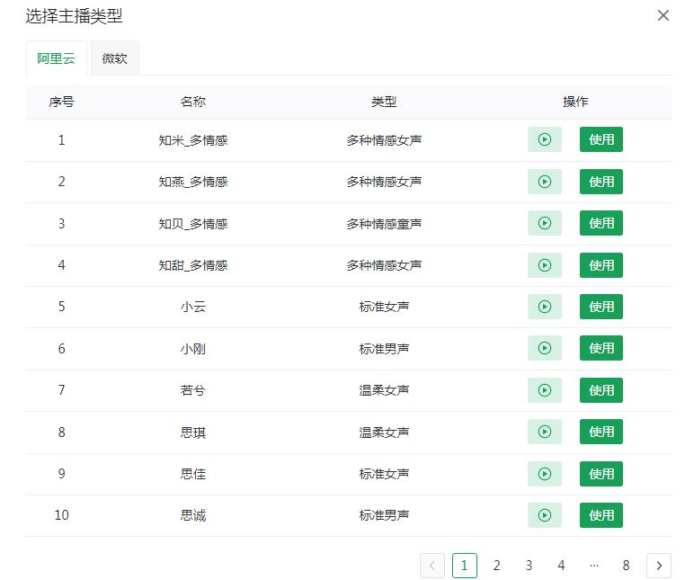Viewport: 685px width, 580px height.
Task: Click row number 10
Action: tap(62, 515)
